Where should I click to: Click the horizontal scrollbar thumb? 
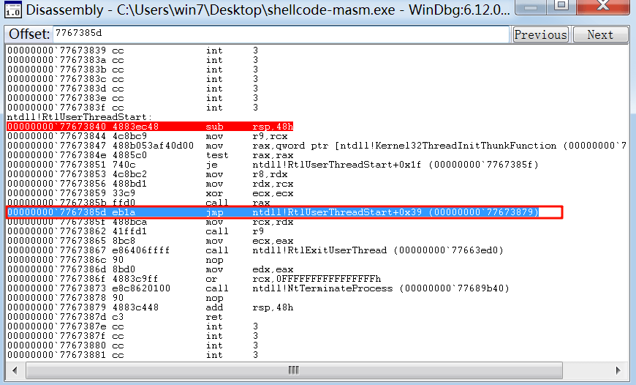pyautogui.click(x=292, y=370)
